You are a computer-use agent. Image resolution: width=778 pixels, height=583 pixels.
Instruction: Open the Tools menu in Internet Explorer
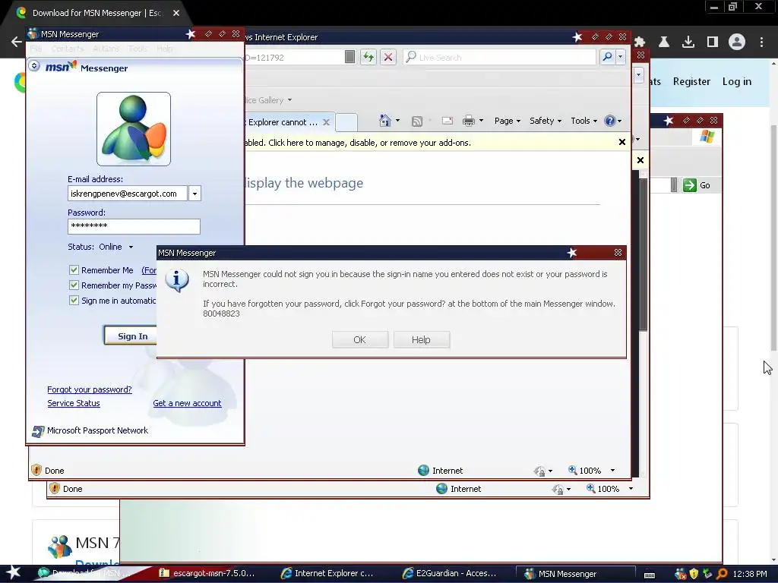(583, 121)
